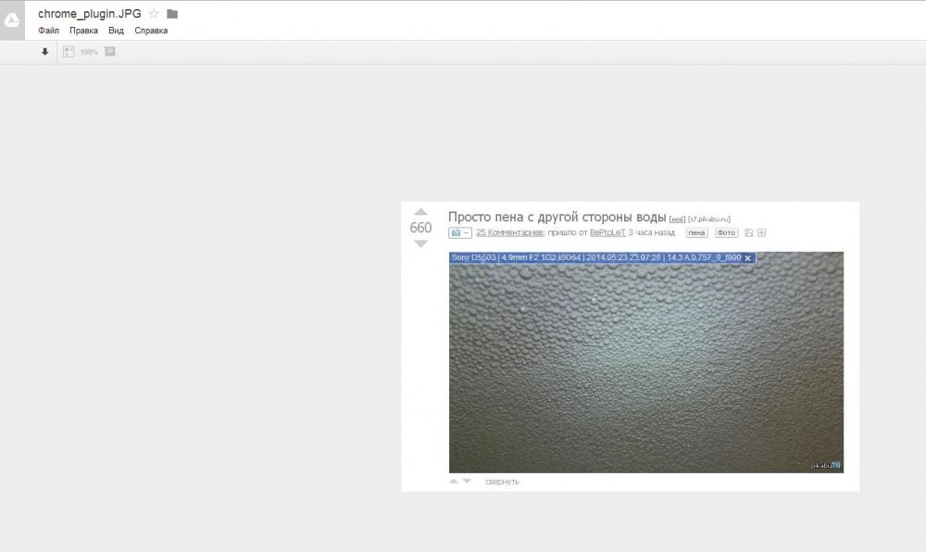This screenshot has width=926, height=552.
Task: Click the 100% zoom level
Action: point(89,52)
